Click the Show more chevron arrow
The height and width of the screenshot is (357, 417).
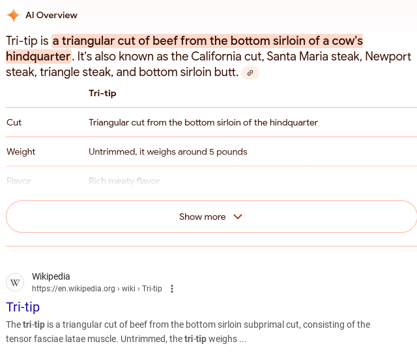pos(238,217)
